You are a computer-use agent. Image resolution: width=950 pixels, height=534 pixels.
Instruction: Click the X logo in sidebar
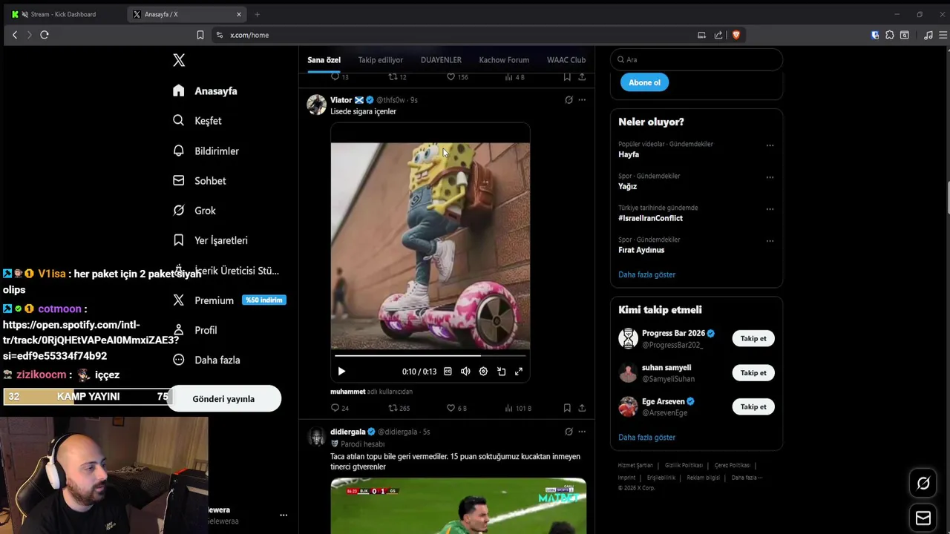tap(179, 60)
